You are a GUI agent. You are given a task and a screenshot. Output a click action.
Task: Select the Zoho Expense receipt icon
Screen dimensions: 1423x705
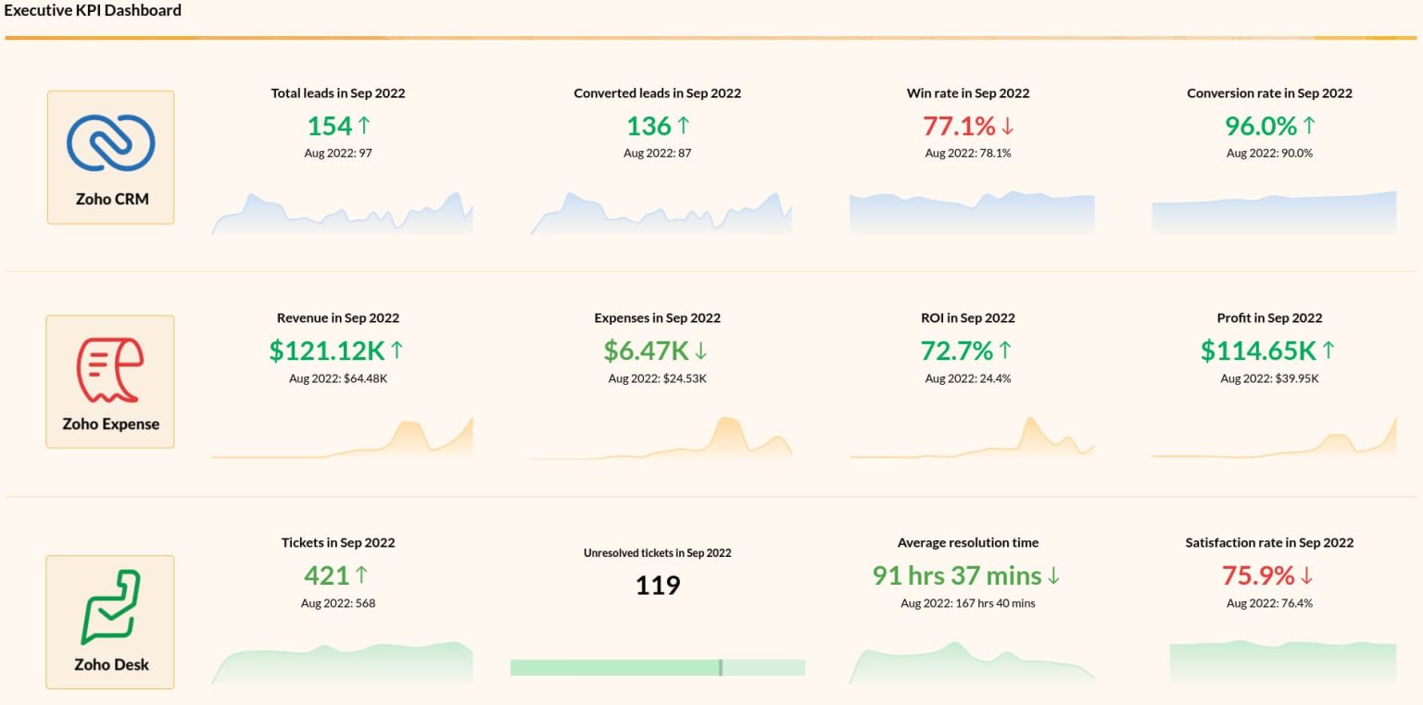point(109,368)
